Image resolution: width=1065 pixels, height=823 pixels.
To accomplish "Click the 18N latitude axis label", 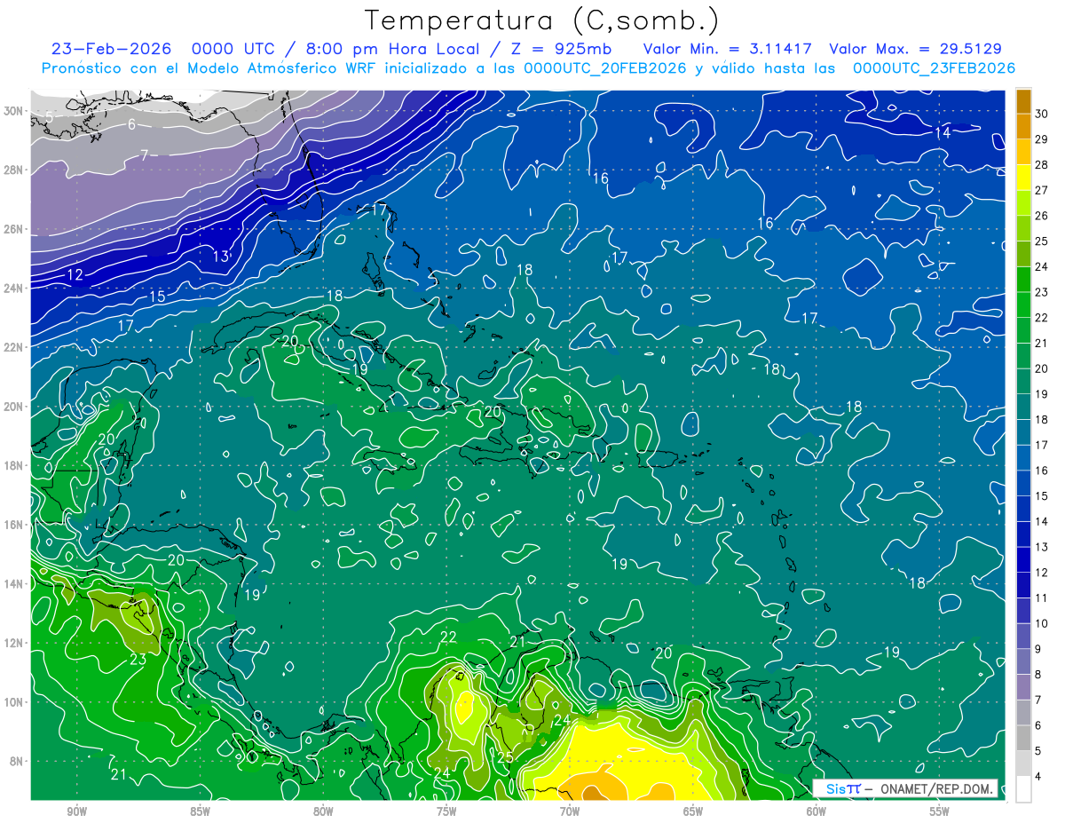I will (x=15, y=465).
